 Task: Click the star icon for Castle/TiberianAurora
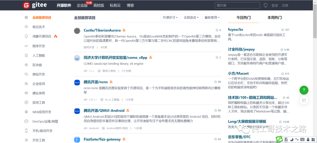coord(217,30)
